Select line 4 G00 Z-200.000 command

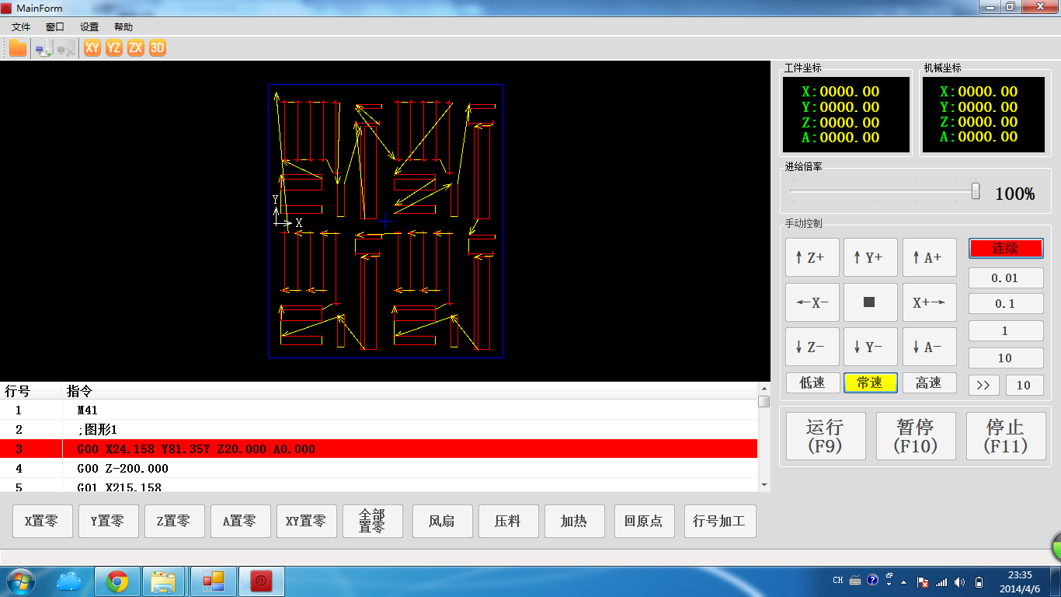pos(123,469)
